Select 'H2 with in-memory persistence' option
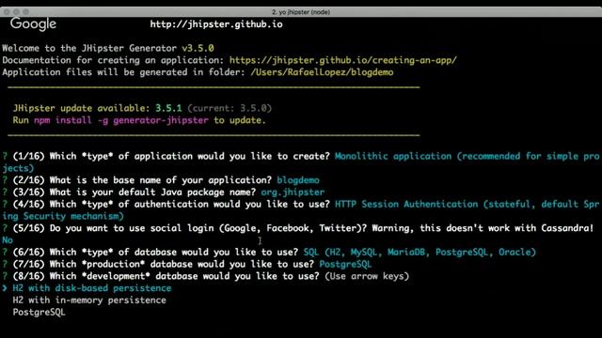 point(89,300)
